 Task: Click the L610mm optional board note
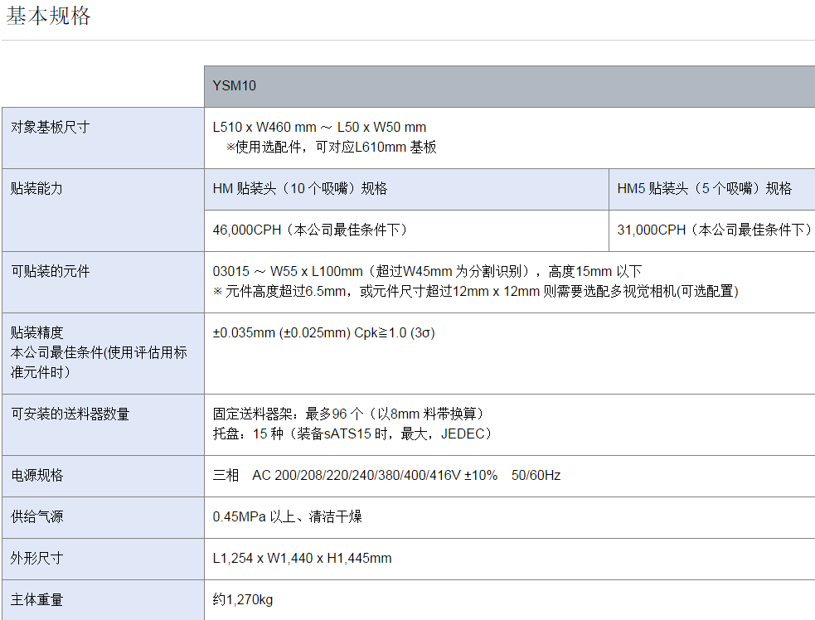pyautogui.click(x=332, y=148)
